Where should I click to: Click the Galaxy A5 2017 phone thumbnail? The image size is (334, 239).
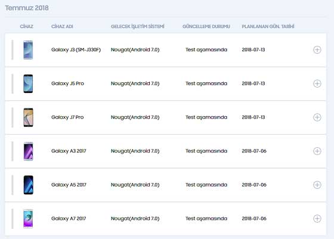point(29,185)
